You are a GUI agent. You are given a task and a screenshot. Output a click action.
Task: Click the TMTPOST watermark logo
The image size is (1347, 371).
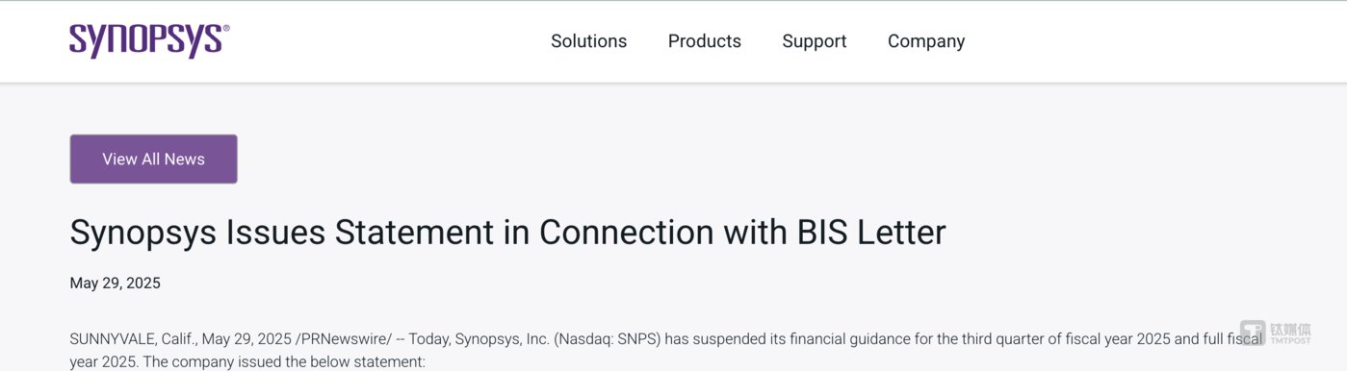tap(1276, 333)
